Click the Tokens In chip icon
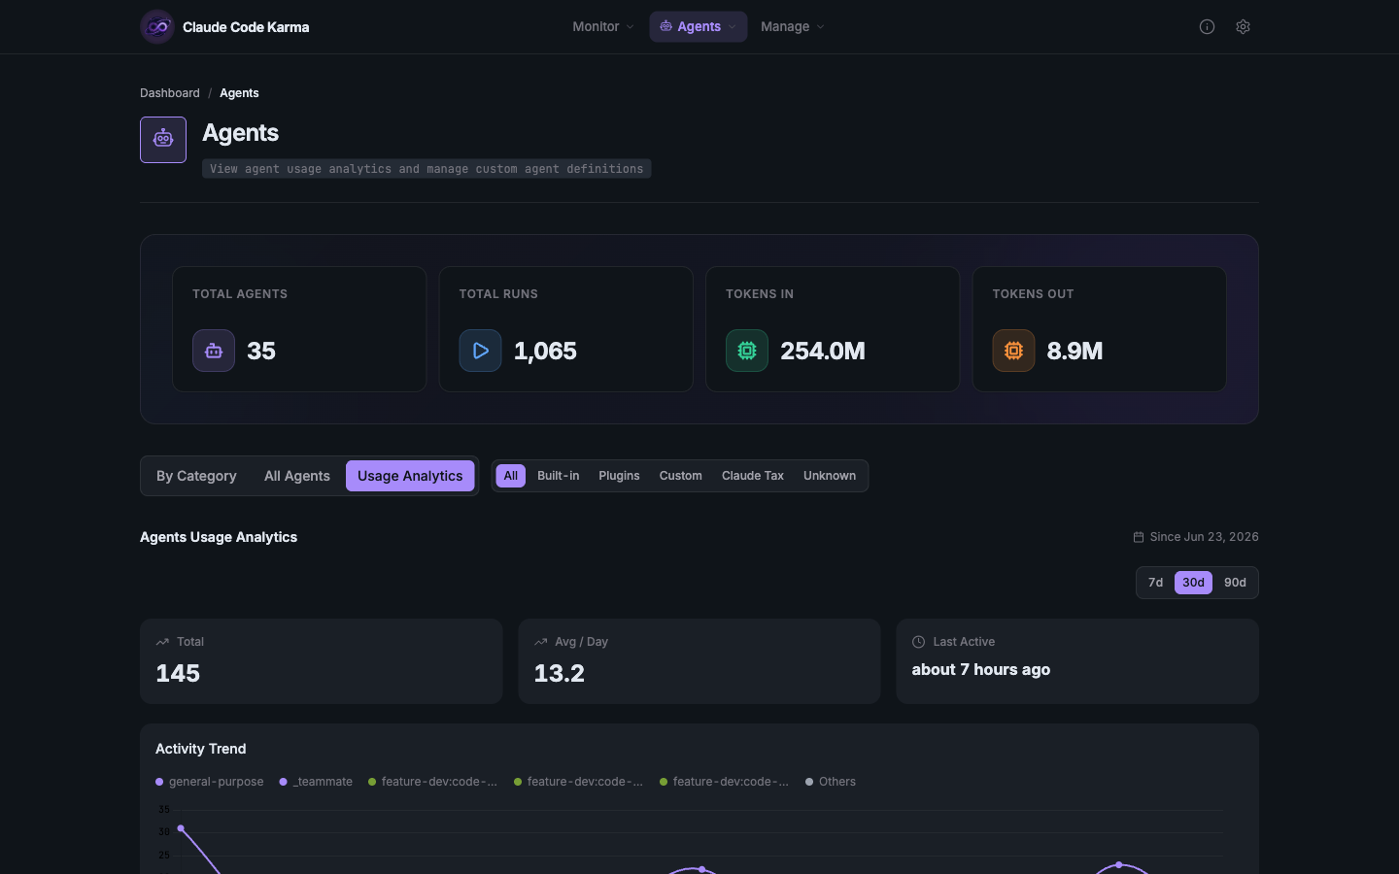The width and height of the screenshot is (1399, 874). [747, 351]
